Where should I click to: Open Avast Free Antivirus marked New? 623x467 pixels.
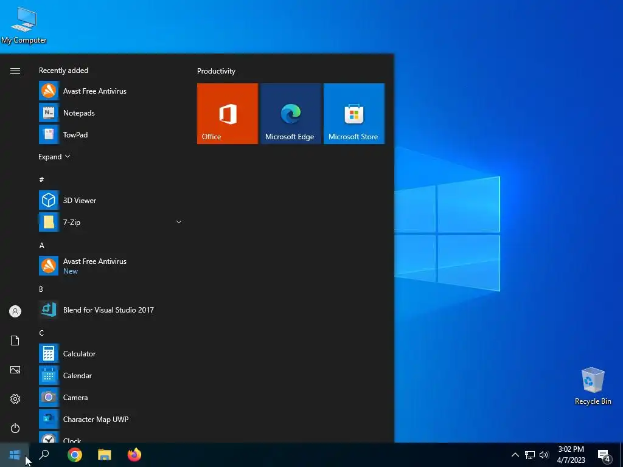coord(110,266)
